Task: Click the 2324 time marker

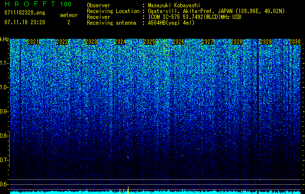Action: tap(120, 42)
